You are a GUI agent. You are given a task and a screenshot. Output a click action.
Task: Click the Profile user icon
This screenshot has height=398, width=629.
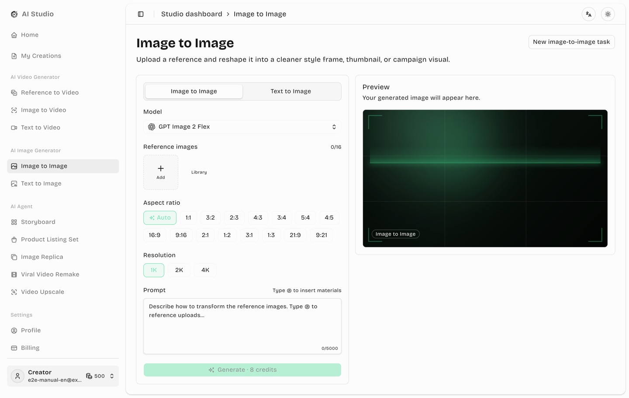pos(14,331)
